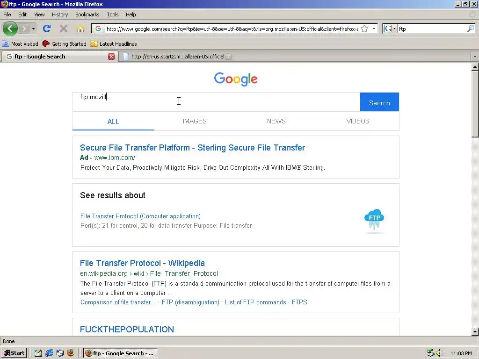Click the network tray icon
Image resolution: width=479 pixels, height=359 pixels.
coord(431,353)
